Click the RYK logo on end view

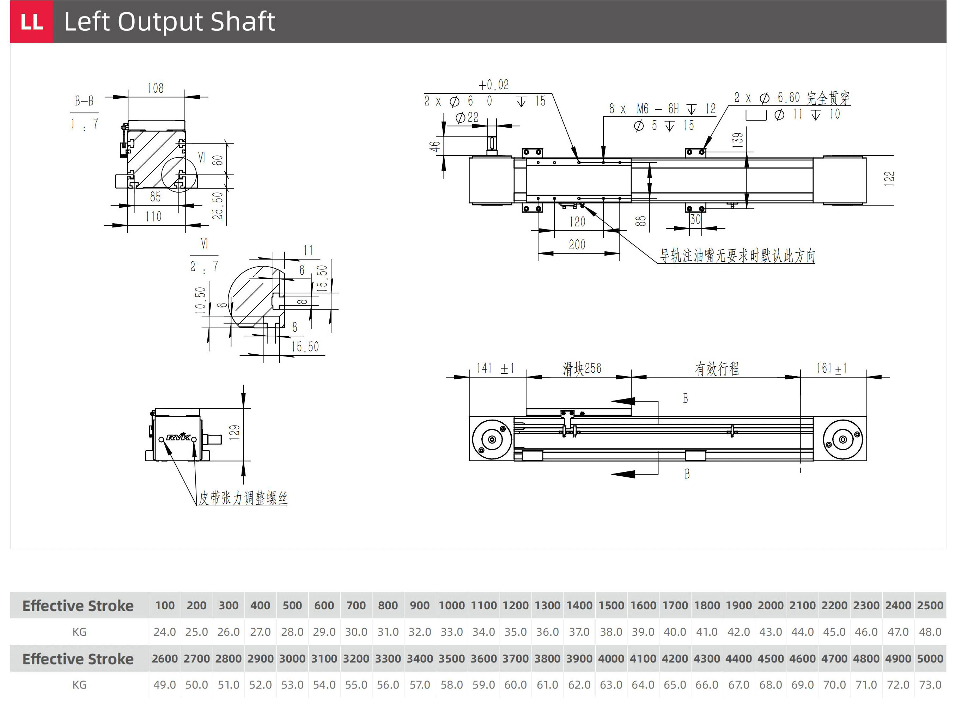[178, 437]
